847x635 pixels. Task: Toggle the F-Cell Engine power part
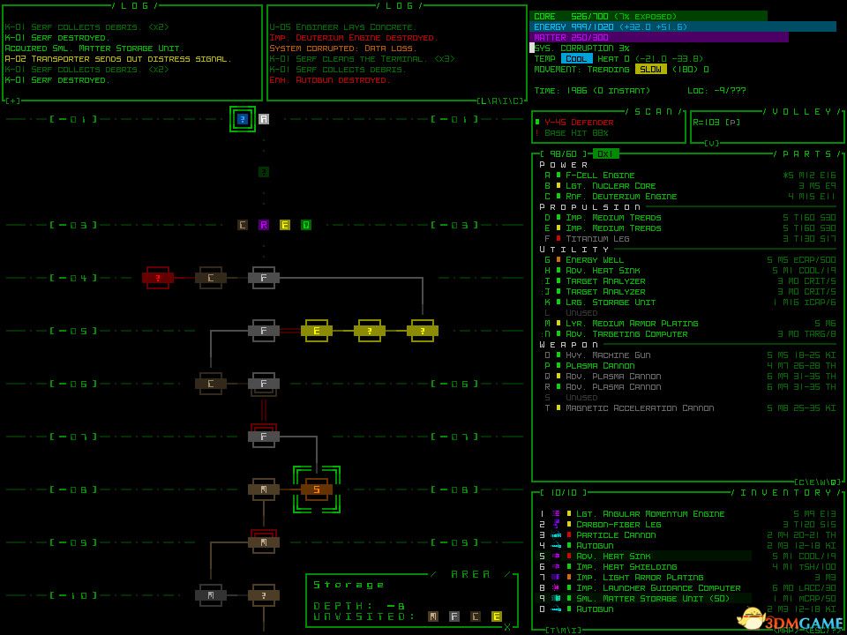pyautogui.click(x=600, y=176)
